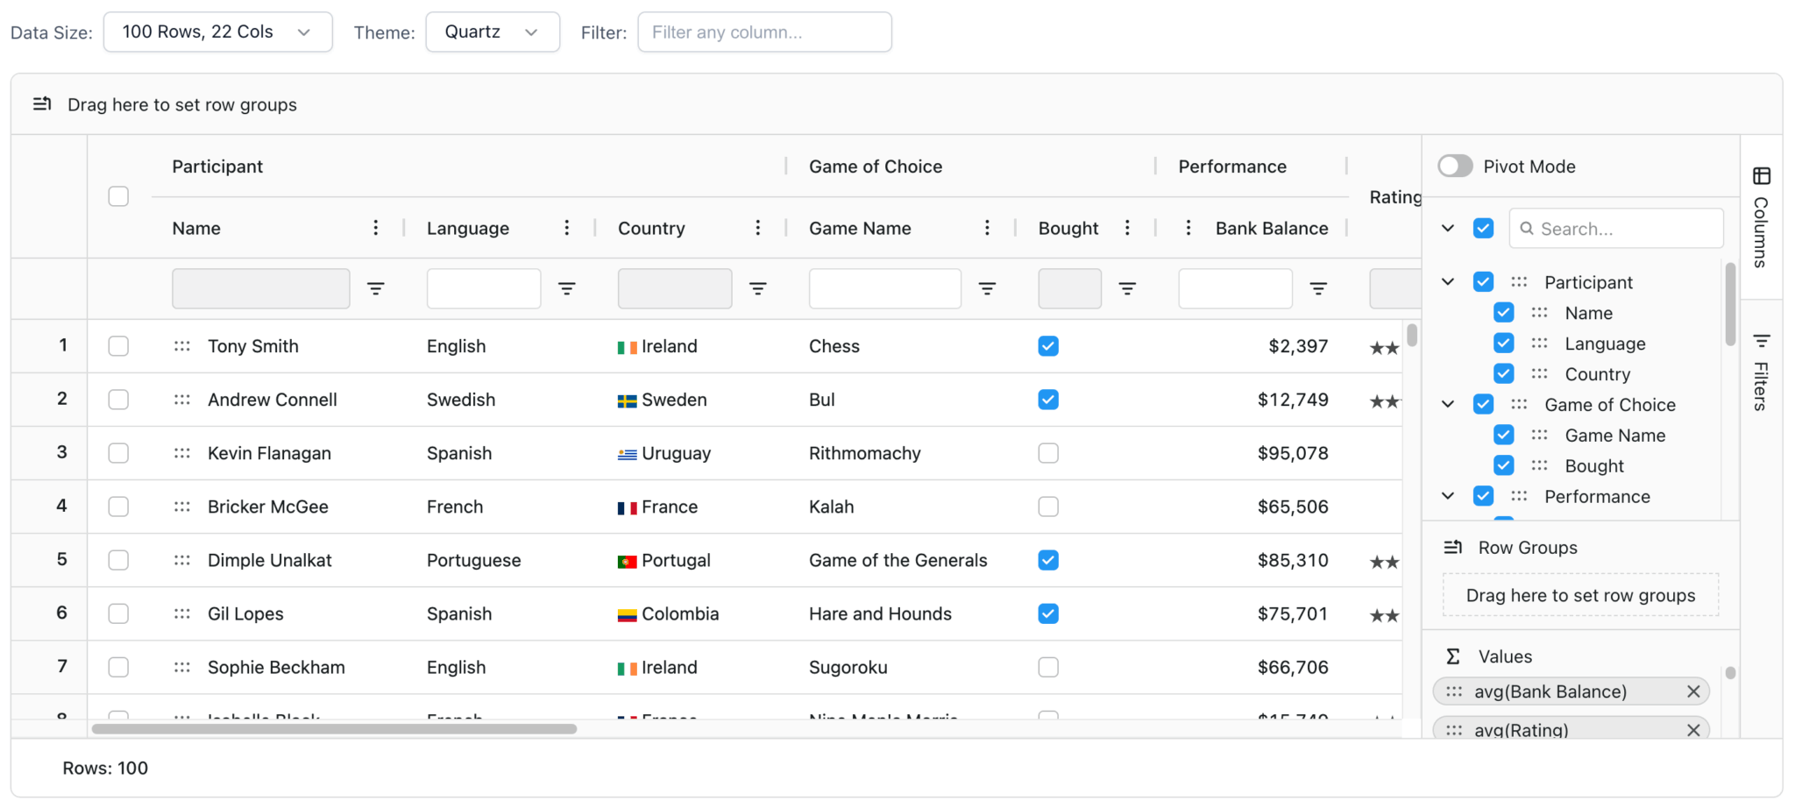
Task: Uncheck Country in the columns panel
Action: (1503, 374)
